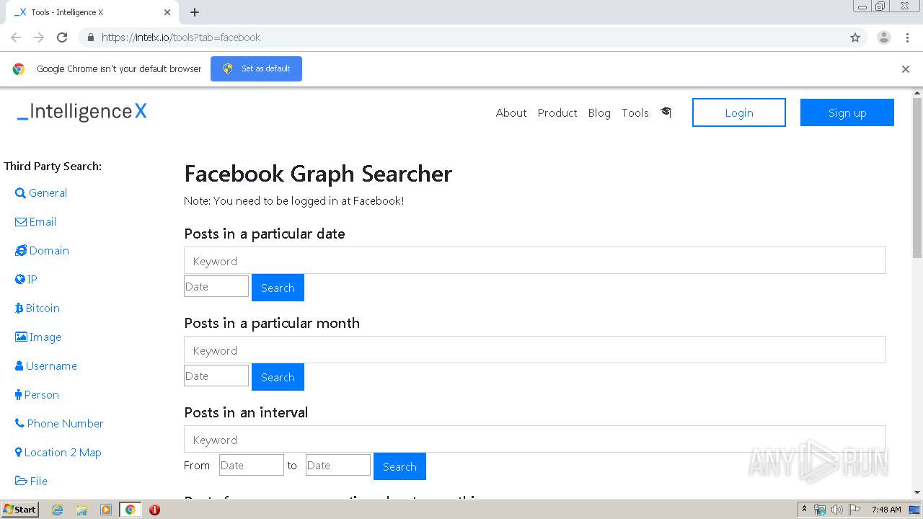Open Chrome's three-dot menu
The height and width of the screenshot is (519, 923).
pyautogui.click(x=907, y=37)
